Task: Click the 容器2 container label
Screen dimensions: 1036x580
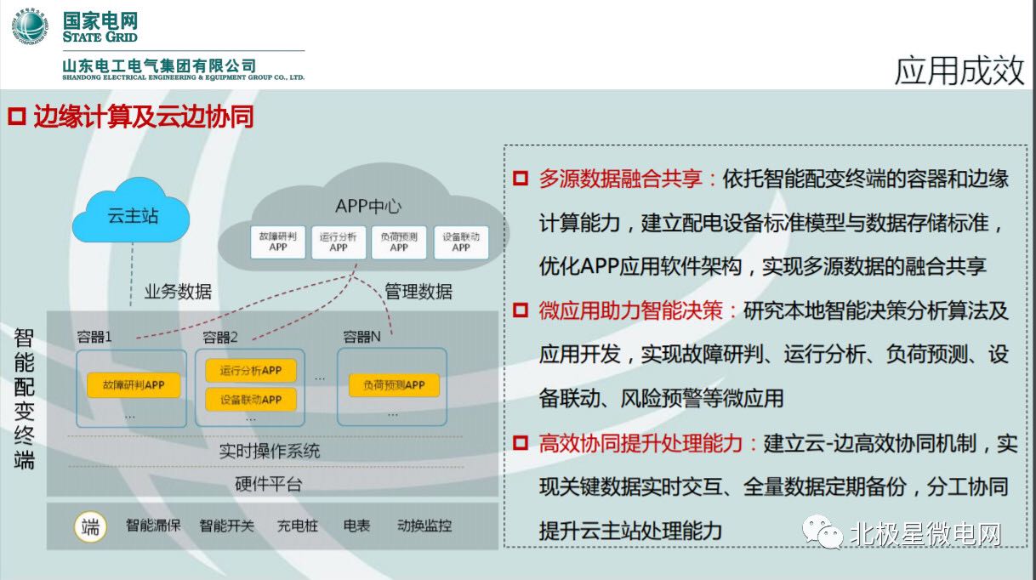Action: click(x=220, y=337)
